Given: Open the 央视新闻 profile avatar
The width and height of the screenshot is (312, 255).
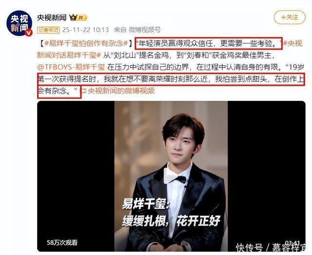Looking at the screenshot, I should coord(19,23).
